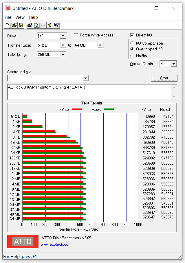Toggle the Direct I/O checkbox
The image size is (185, 263).
[x=132, y=35]
